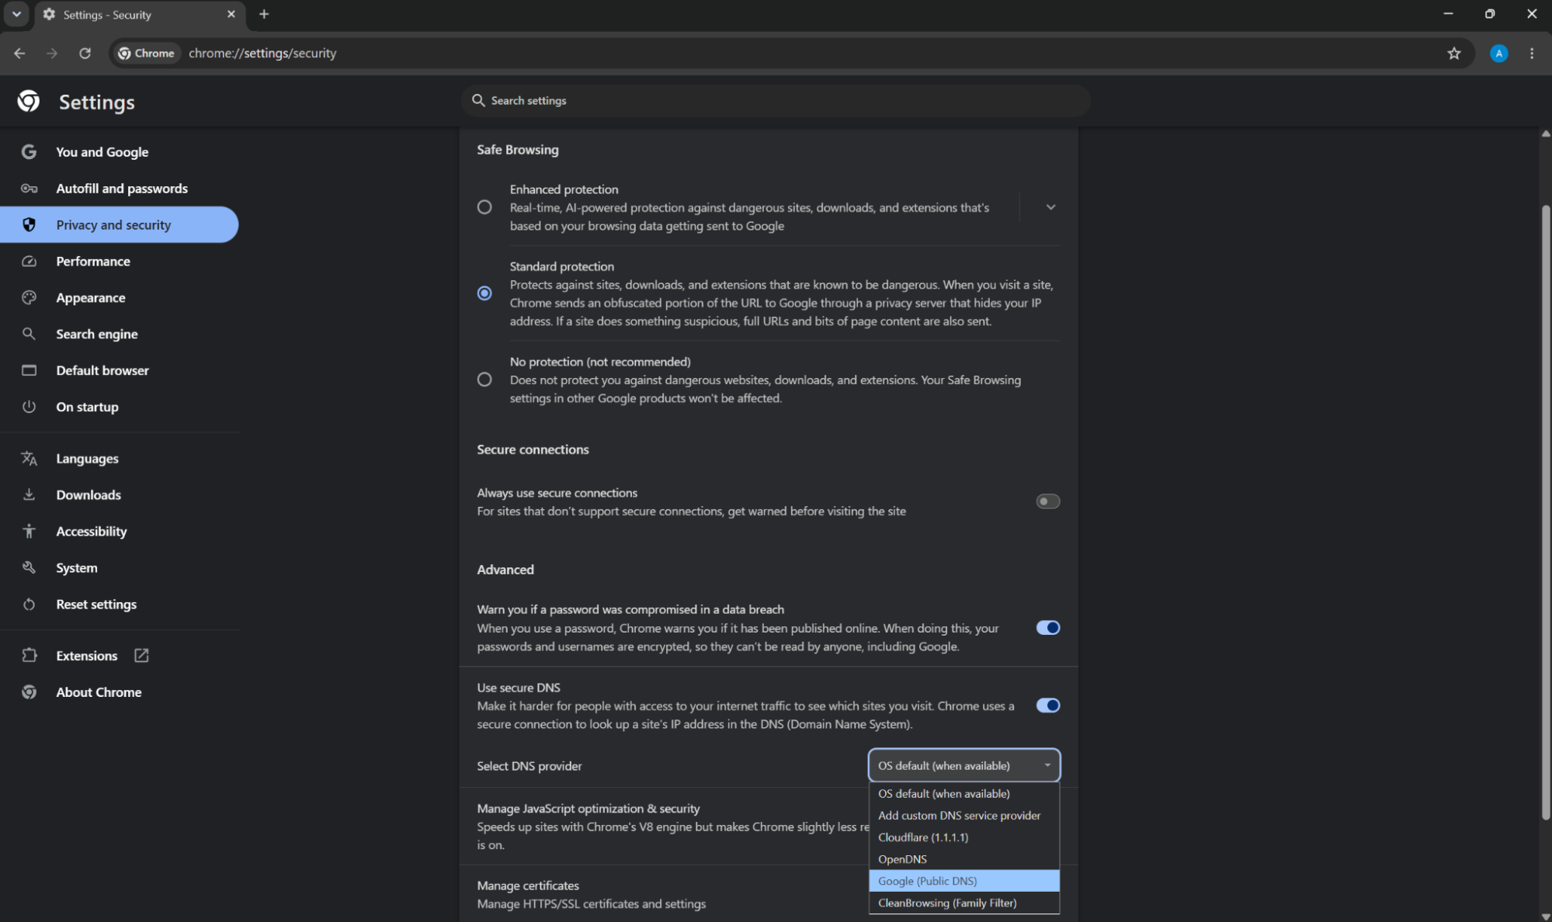Reload the page with the refresh icon
This screenshot has height=922, width=1552.
[85, 53]
